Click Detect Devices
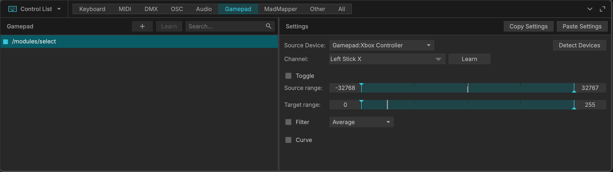 pyautogui.click(x=579, y=45)
